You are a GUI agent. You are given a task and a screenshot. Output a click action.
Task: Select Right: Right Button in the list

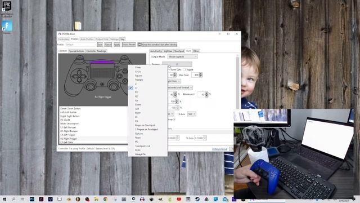pyautogui.click(x=93, y=116)
